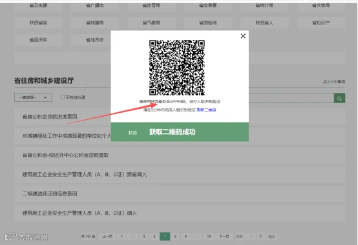
Task: Click the page number jump field
Action: click(251, 237)
